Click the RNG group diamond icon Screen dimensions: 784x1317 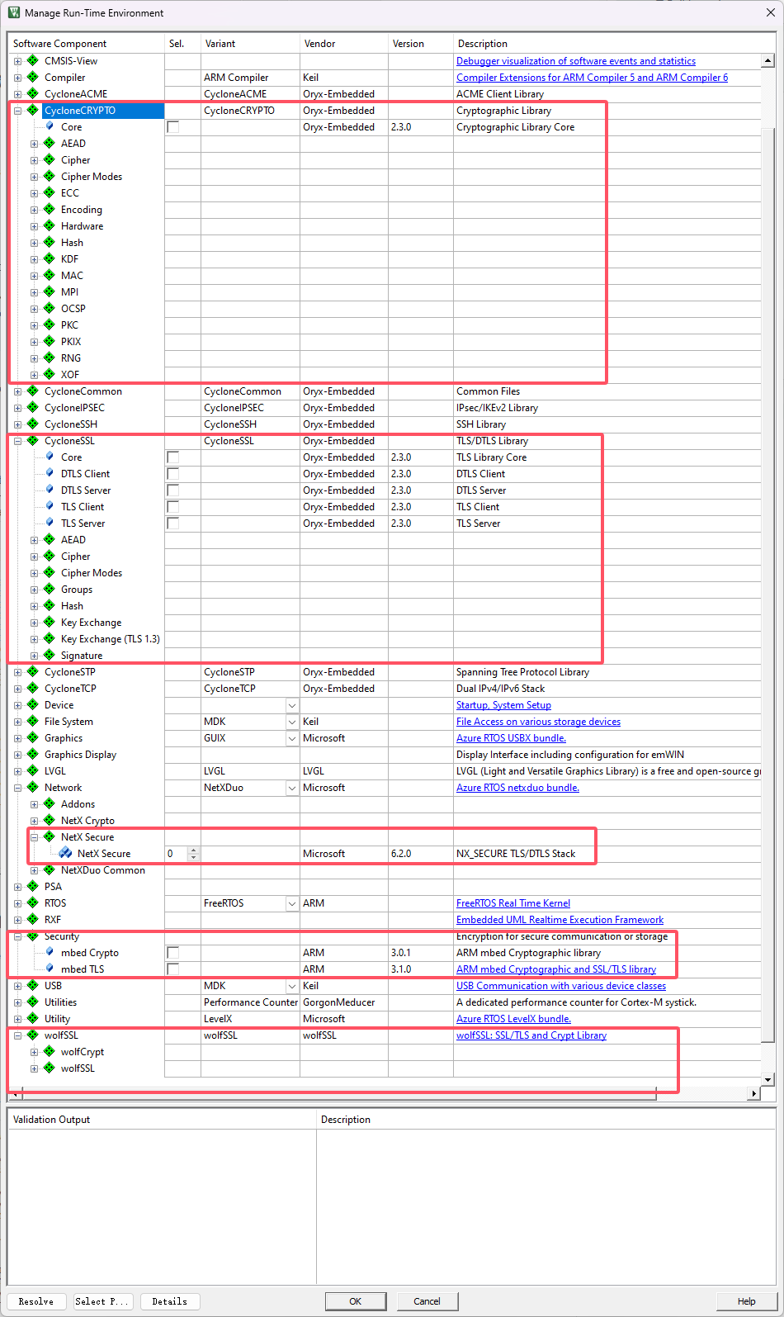49,358
